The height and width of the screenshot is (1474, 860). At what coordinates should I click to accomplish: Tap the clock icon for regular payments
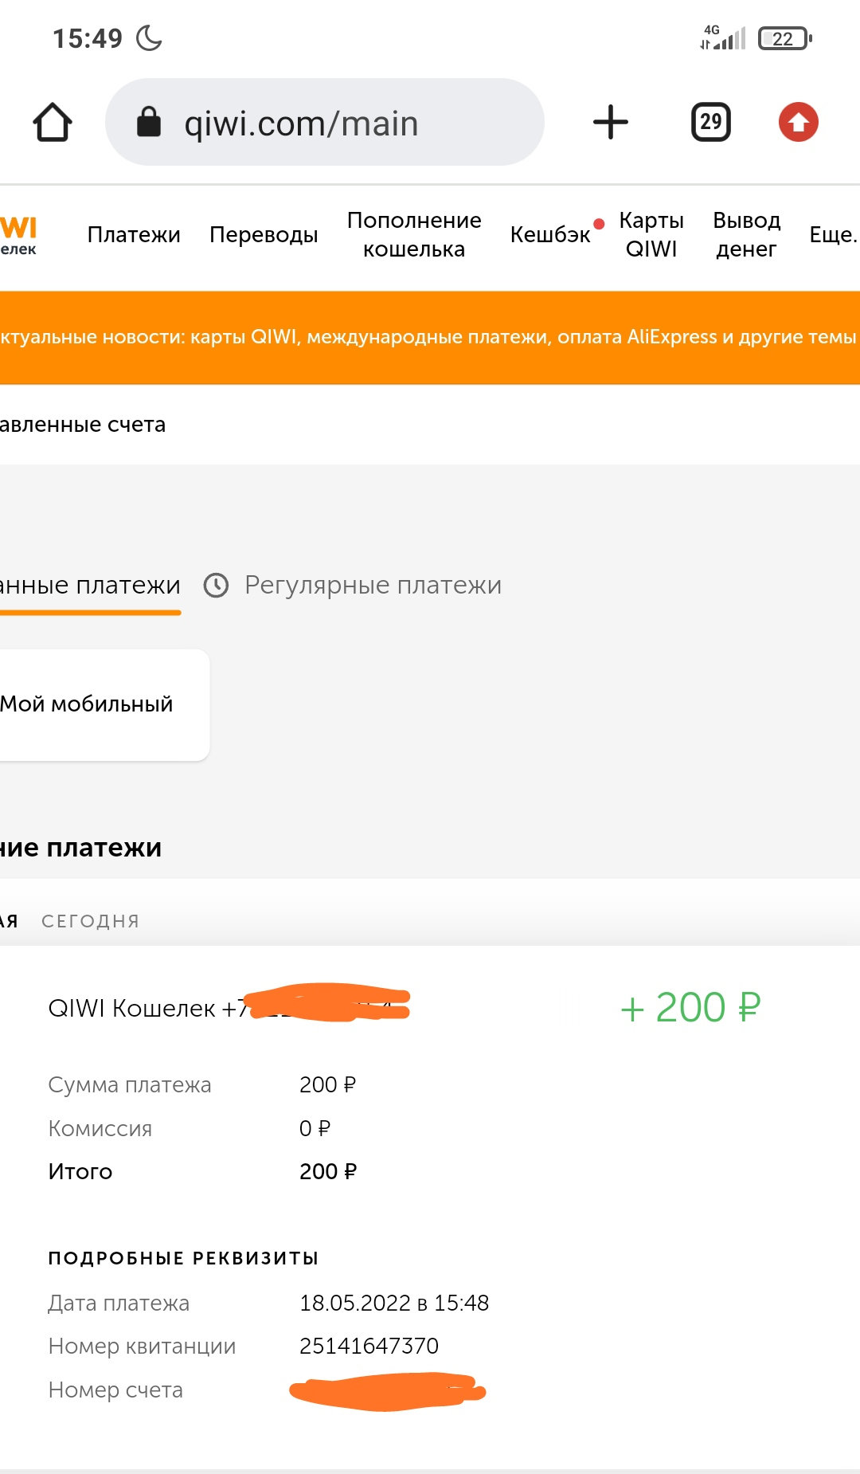(x=217, y=586)
